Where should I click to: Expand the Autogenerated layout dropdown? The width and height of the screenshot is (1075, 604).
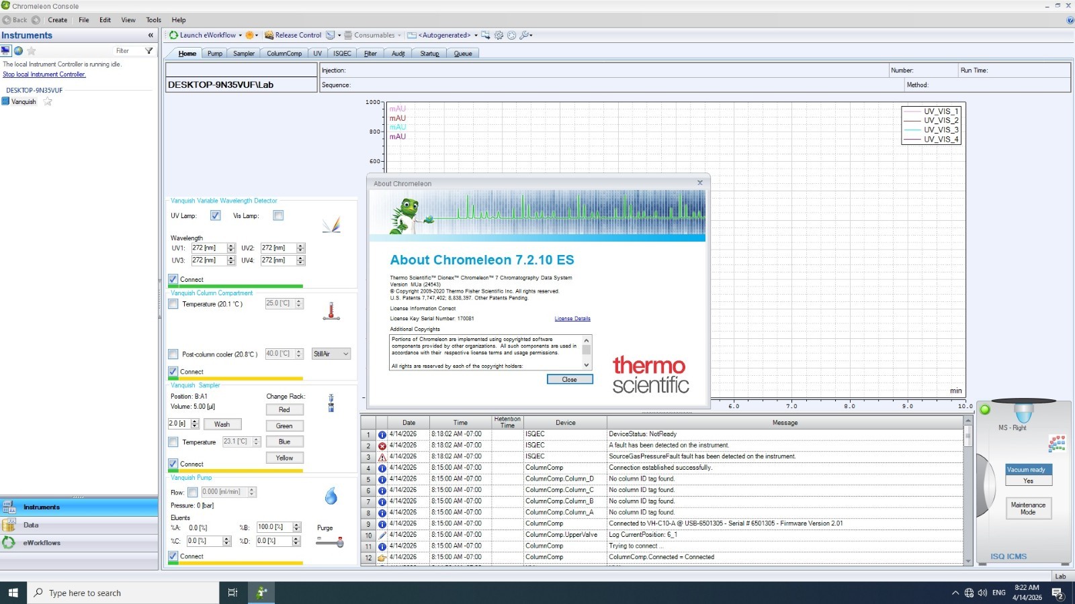tap(476, 36)
